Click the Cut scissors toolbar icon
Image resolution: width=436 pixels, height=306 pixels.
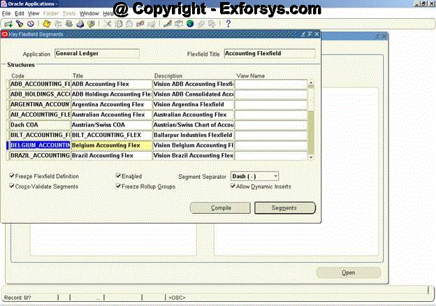[x=108, y=24]
